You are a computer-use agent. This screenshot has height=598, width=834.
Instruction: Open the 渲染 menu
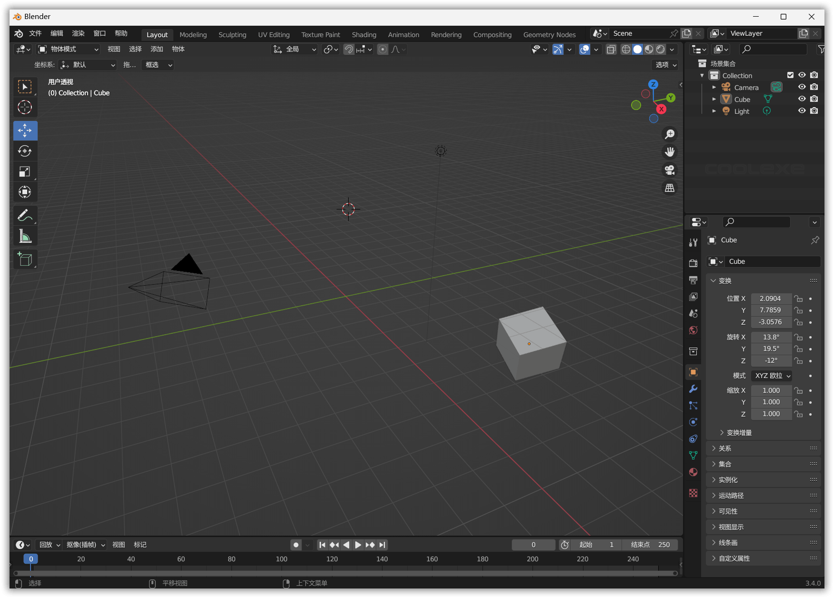coord(78,33)
